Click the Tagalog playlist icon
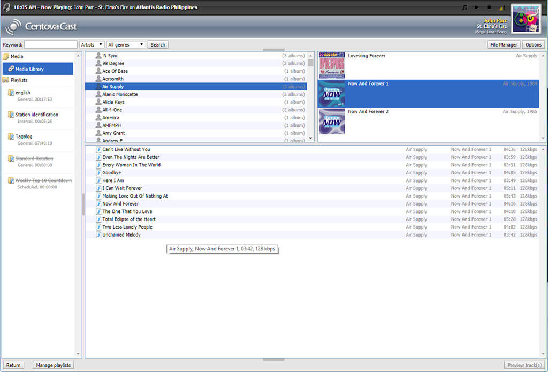The width and height of the screenshot is (548, 372). pyautogui.click(x=11, y=136)
